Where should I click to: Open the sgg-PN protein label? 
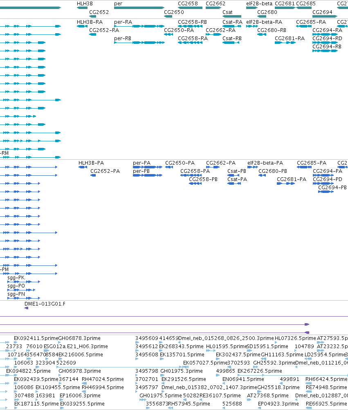(x=16, y=294)
